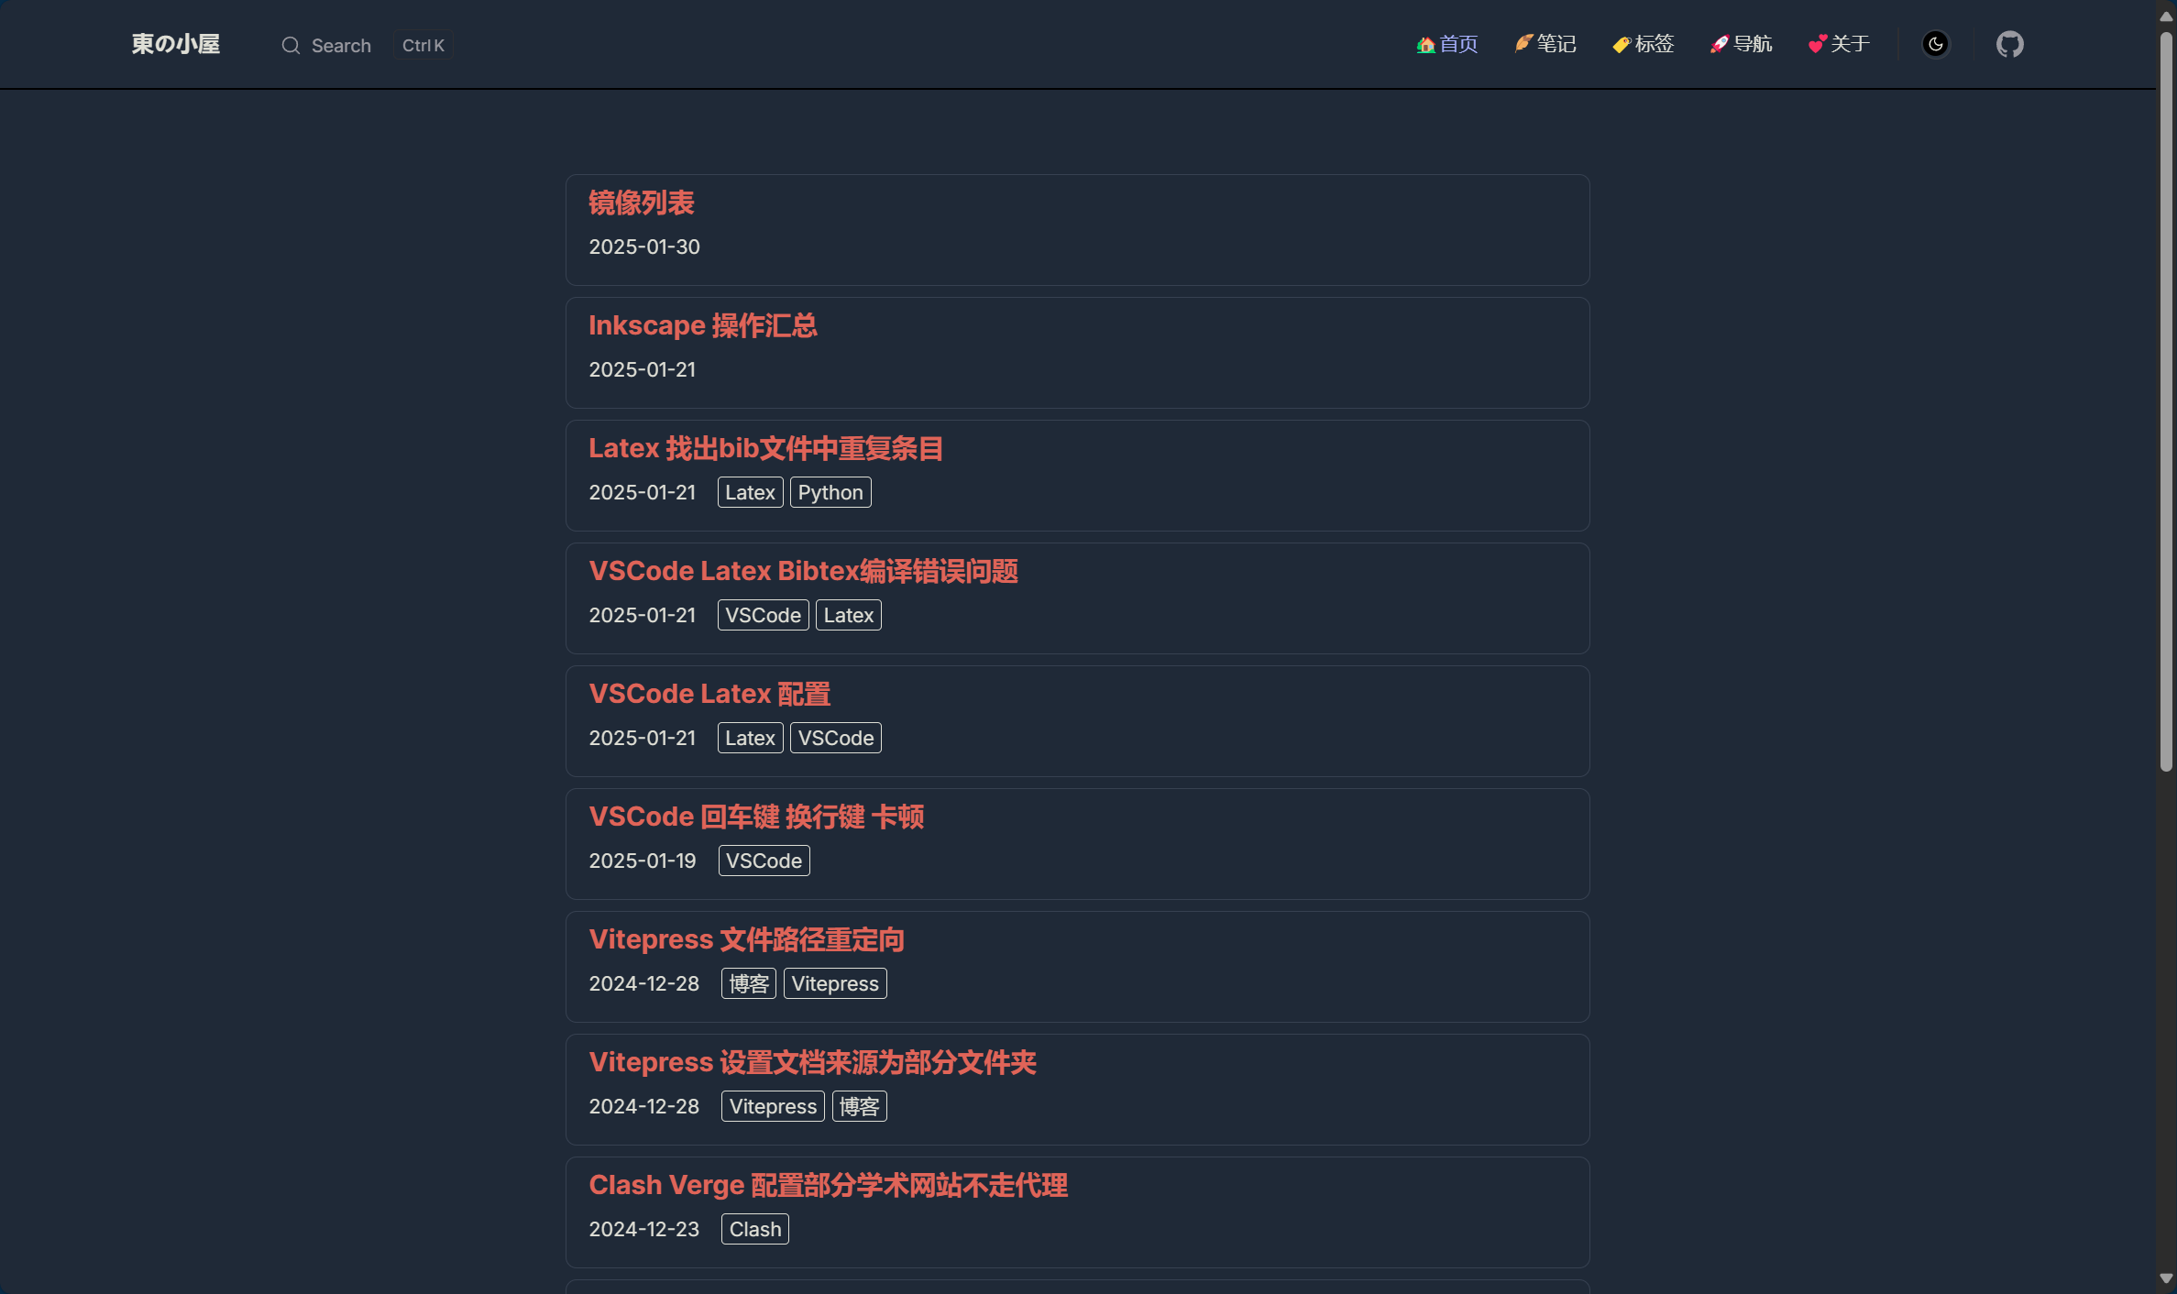
Task: Click date 2025-01-30 text
Action: 644,247
